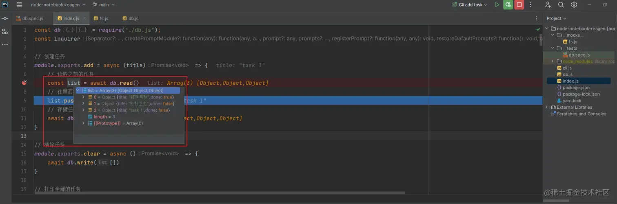Viewport: 617px width, 204px height.
Task: Toggle the breakpoint on line 7
Action: coord(24,83)
